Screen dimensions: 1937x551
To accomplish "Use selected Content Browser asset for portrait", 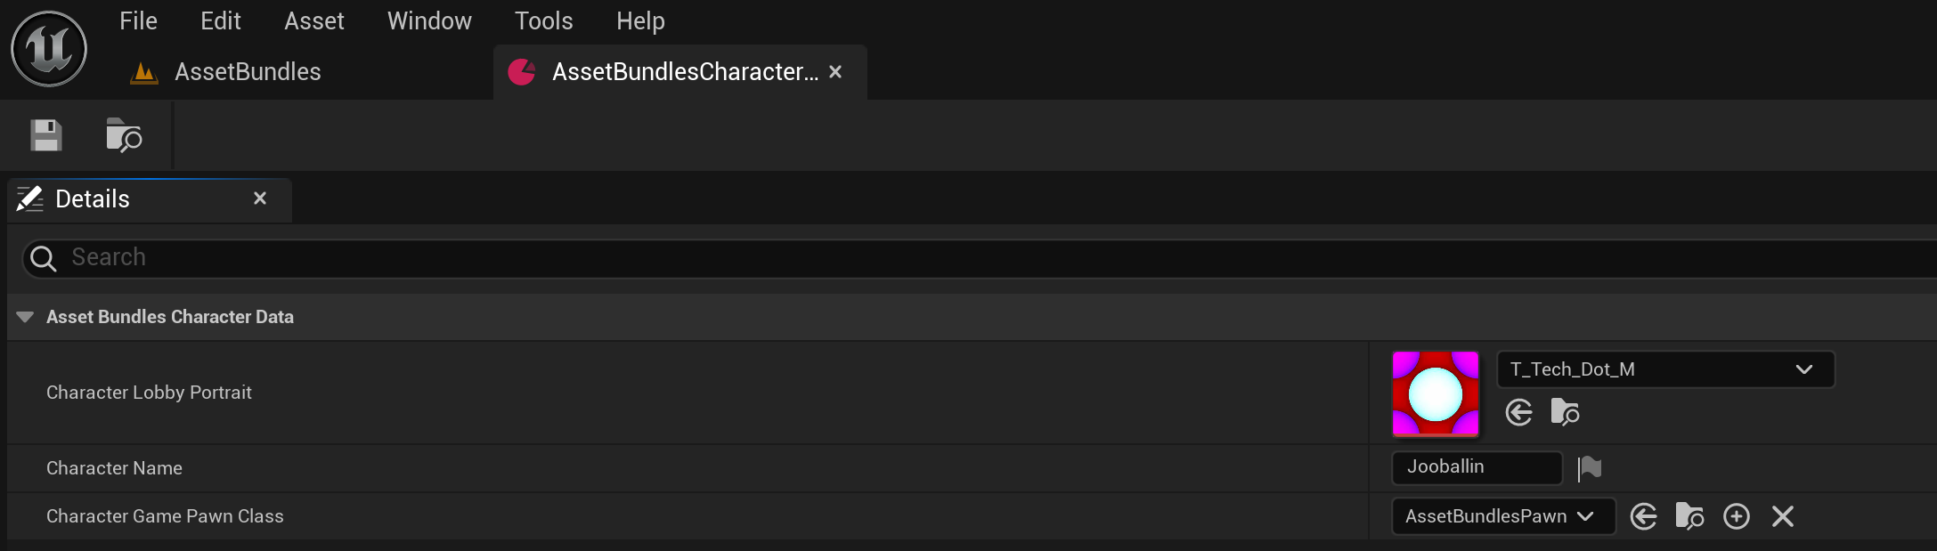I will pyautogui.click(x=1518, y=412).
